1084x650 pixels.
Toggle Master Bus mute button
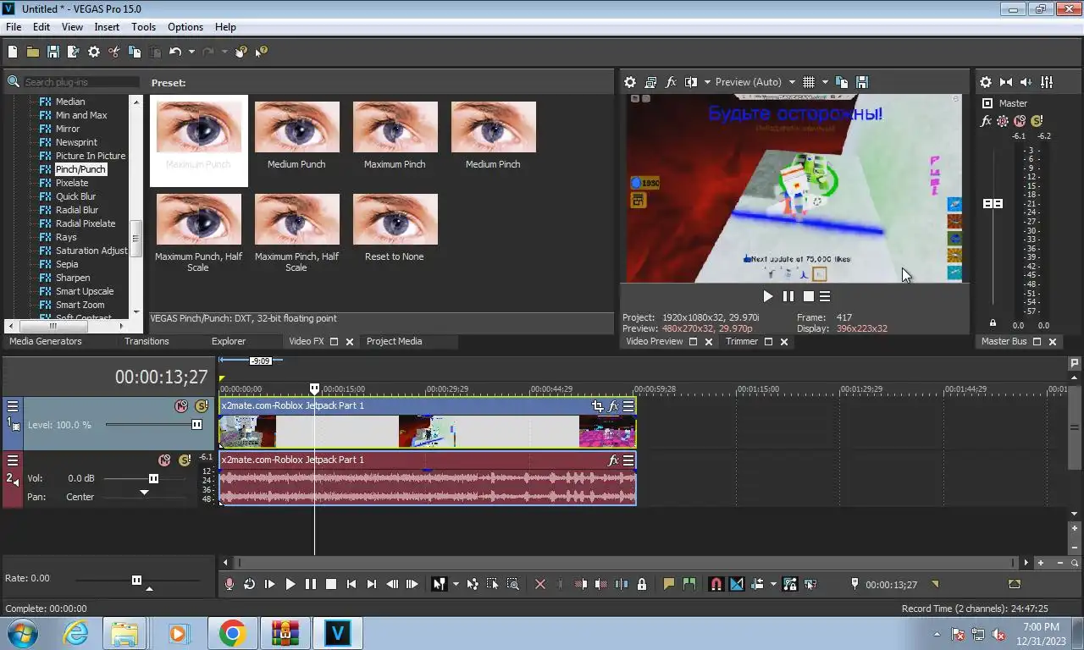(x=1020, y=121)
